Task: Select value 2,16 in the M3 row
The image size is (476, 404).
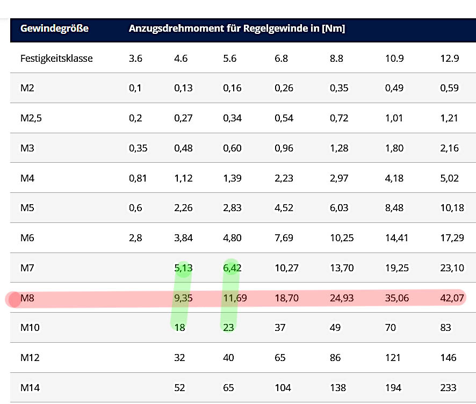Action: (x=449, y=148)
